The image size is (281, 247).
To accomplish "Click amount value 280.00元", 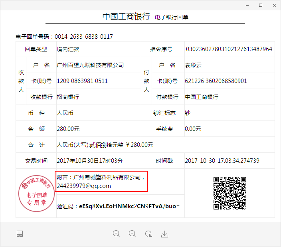I will tap(68, 129).
